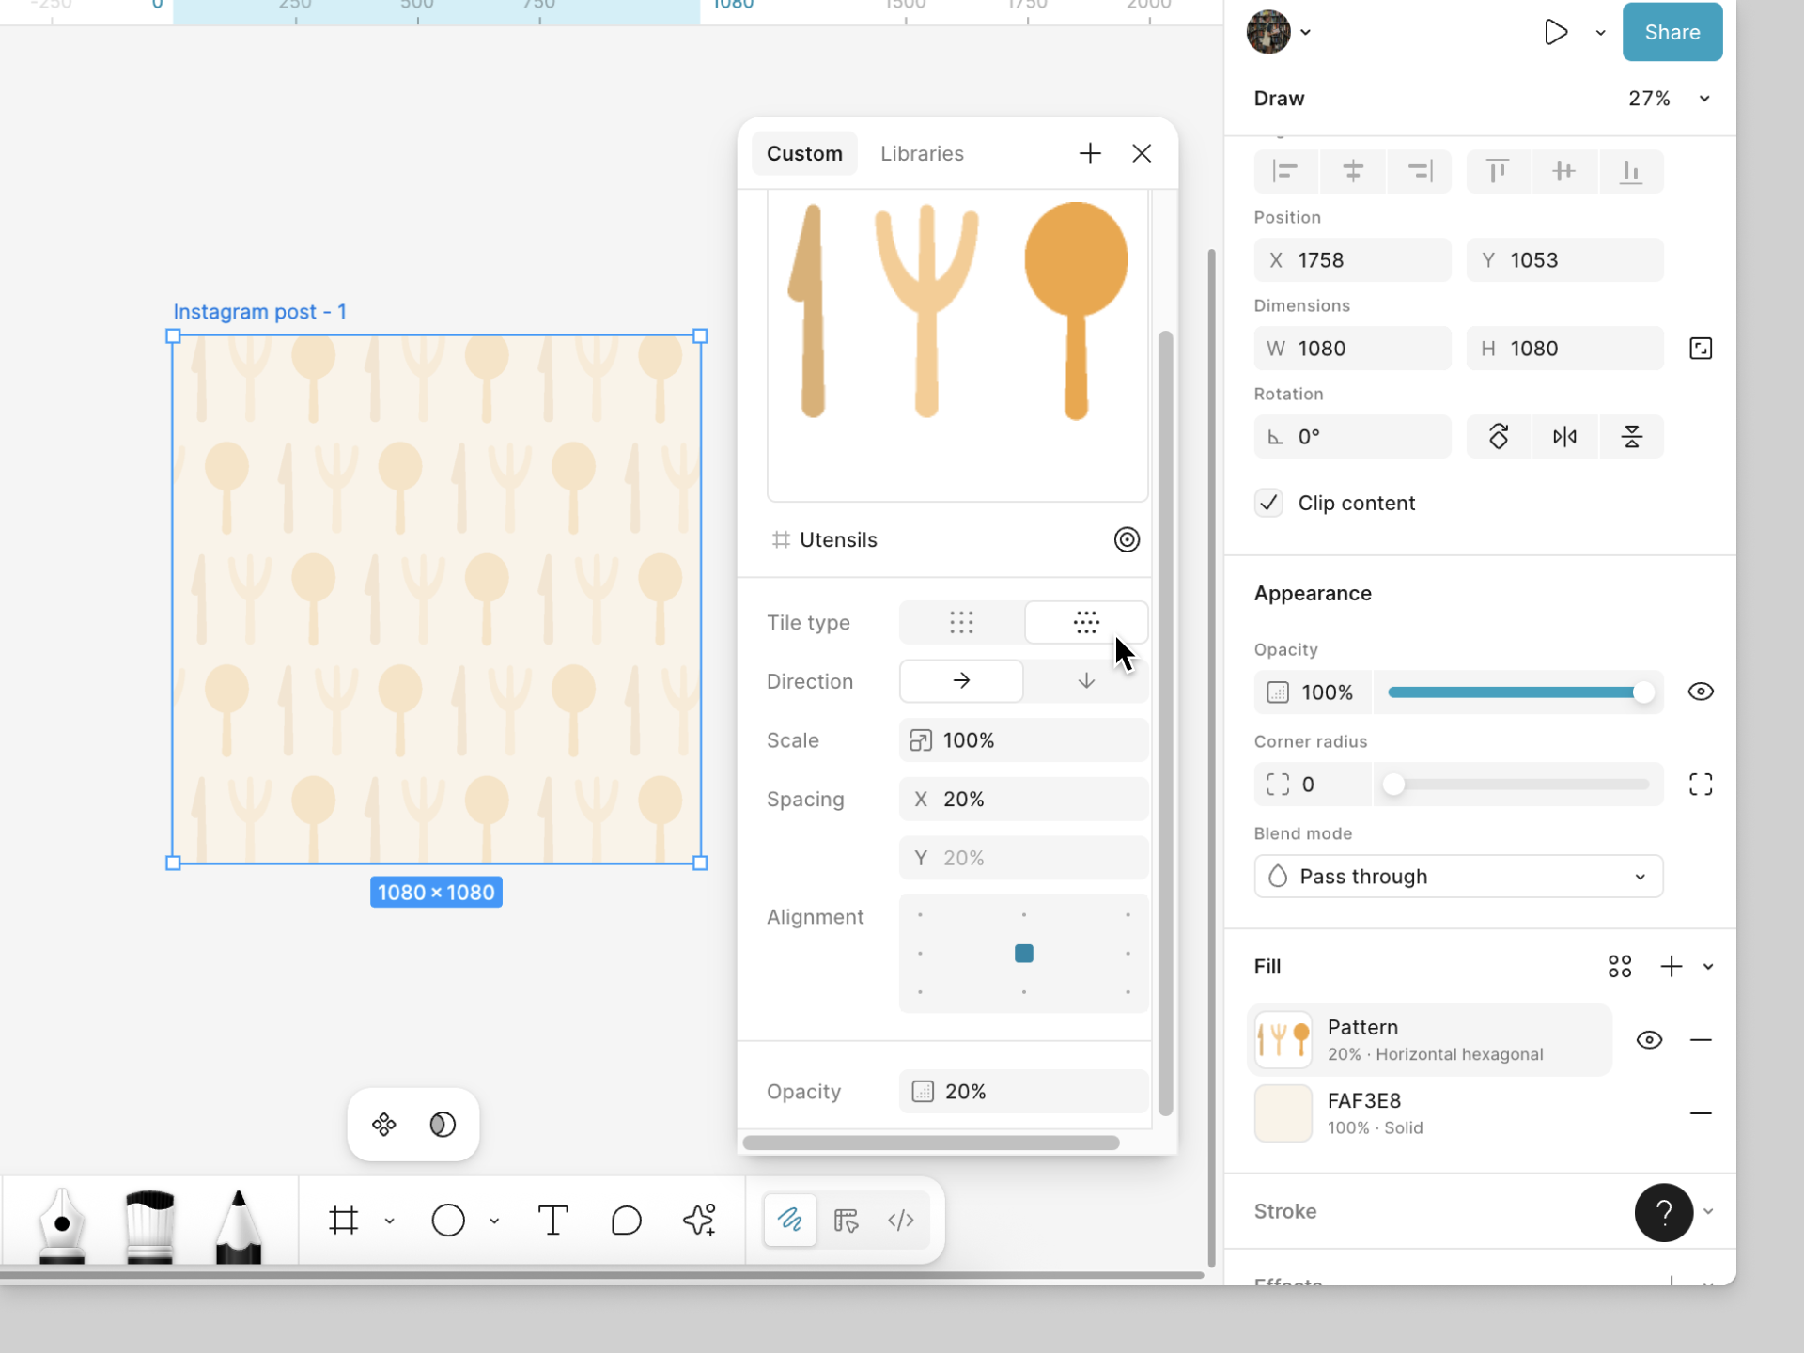Rotate 90 degrees icon
Screen dimensions: 1804x1353
1499,437
